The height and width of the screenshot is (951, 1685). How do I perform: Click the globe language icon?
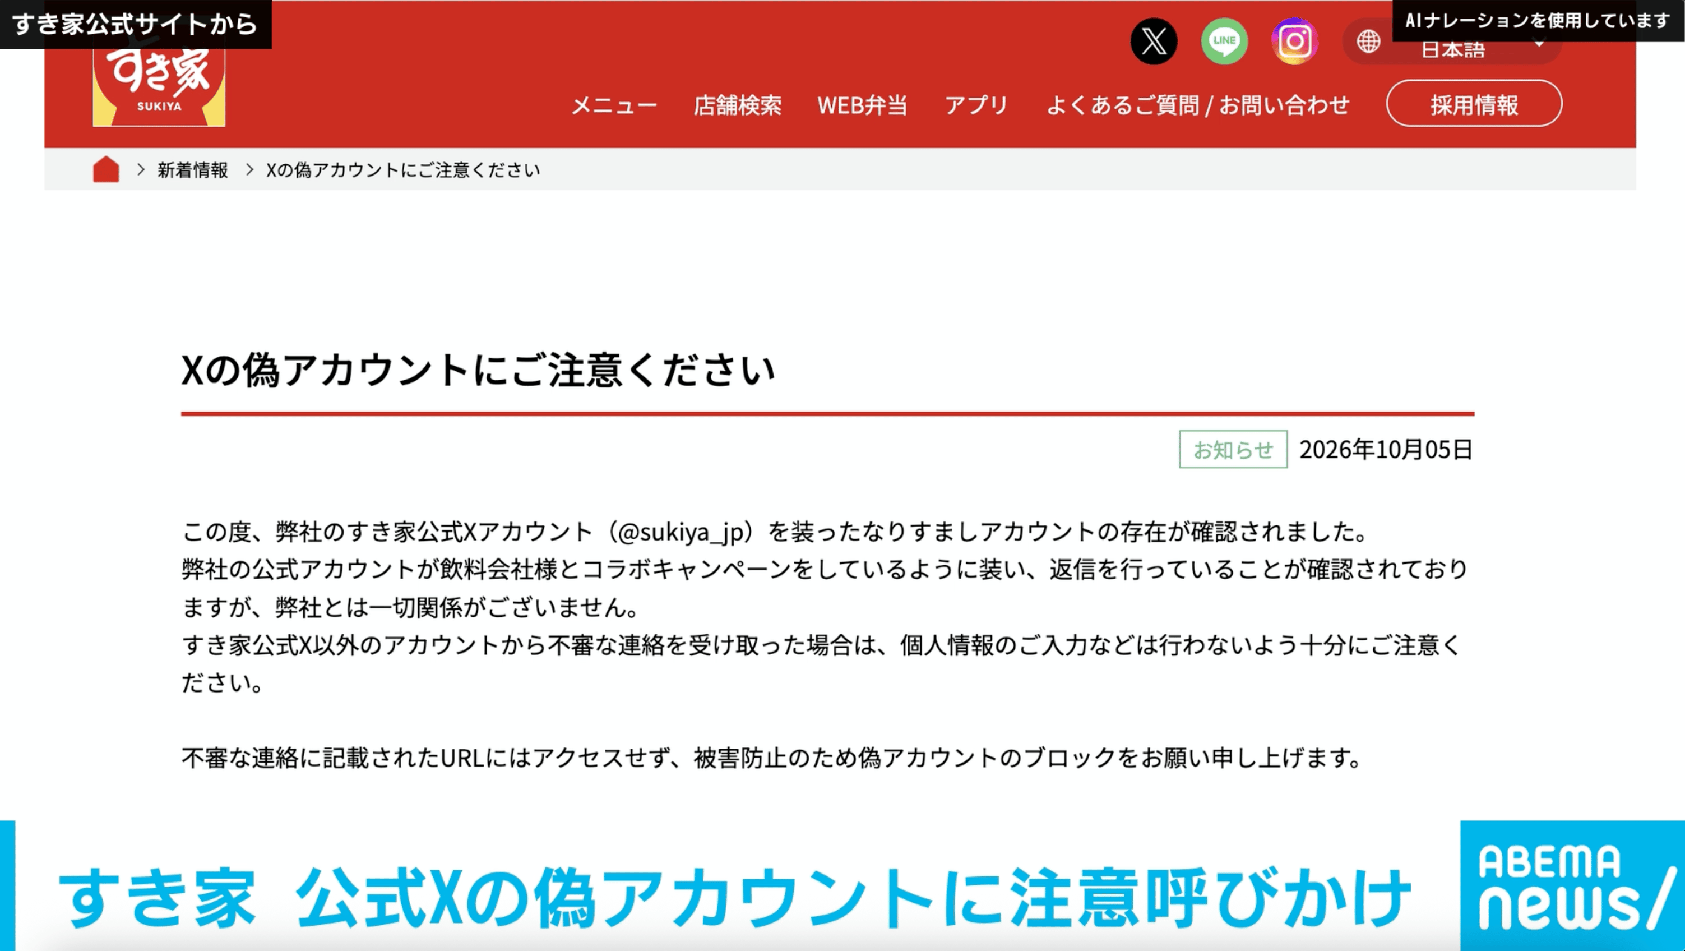(x=1368, y=41)
